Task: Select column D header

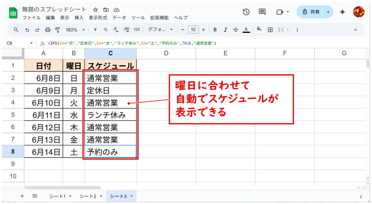Action: pos(166,53)
